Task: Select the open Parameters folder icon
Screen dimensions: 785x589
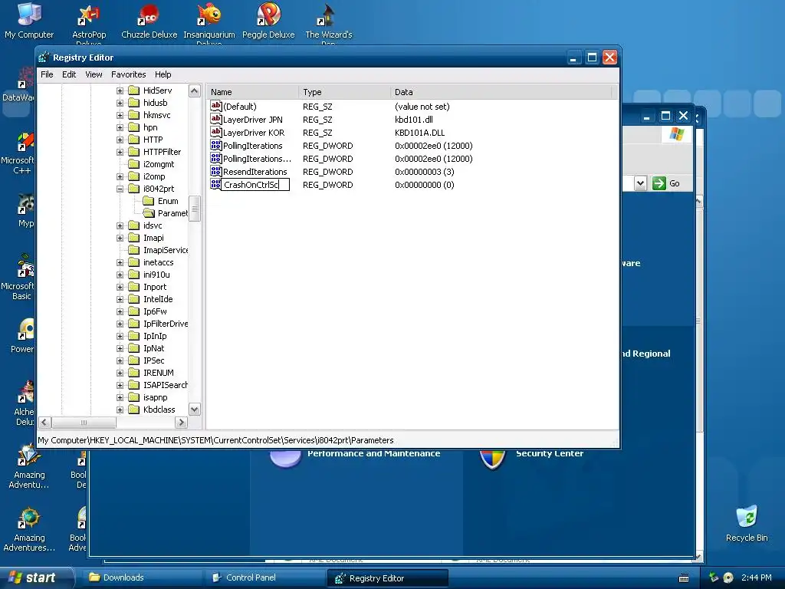Action: [x=148, y=213]
